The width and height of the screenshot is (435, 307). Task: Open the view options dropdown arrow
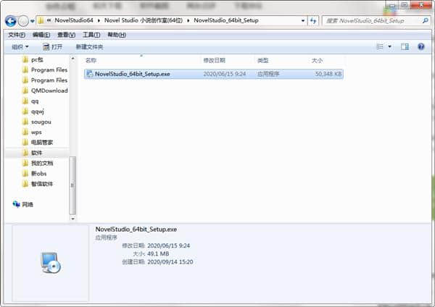pyautogui.click(x=389, y=46)
